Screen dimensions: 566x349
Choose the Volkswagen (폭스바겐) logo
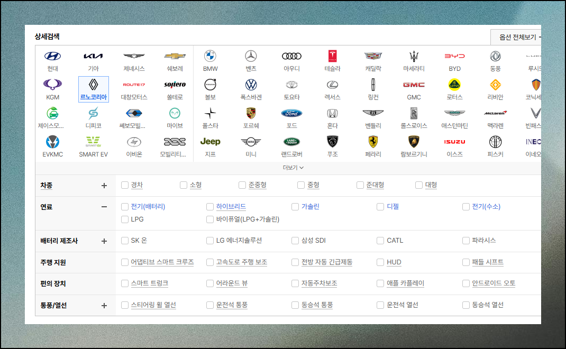point(251,85)
